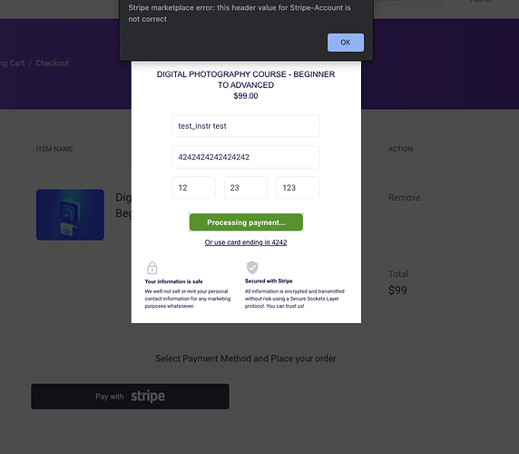Click the cardholder name field showing test_instr test
Viewport: 519px width, 454px height.
pos(246,126)
